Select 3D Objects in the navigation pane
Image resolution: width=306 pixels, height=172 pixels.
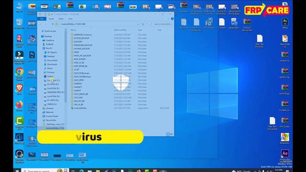[x=52, y=52]
